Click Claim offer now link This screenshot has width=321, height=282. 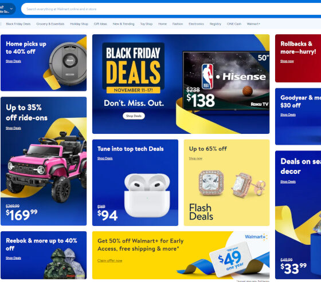point(109,260)
